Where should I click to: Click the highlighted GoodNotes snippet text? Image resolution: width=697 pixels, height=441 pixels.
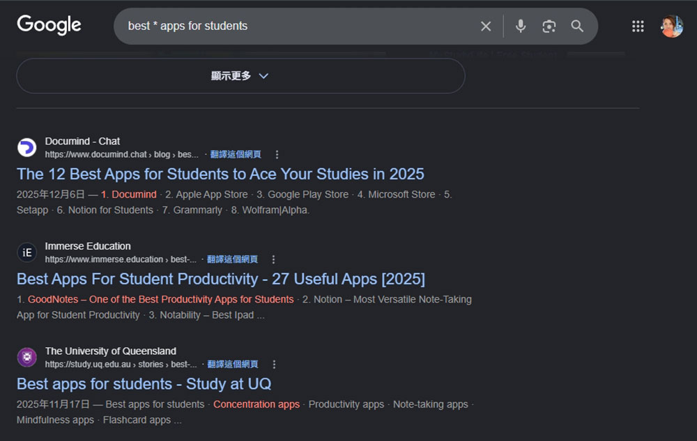point(160,300)
